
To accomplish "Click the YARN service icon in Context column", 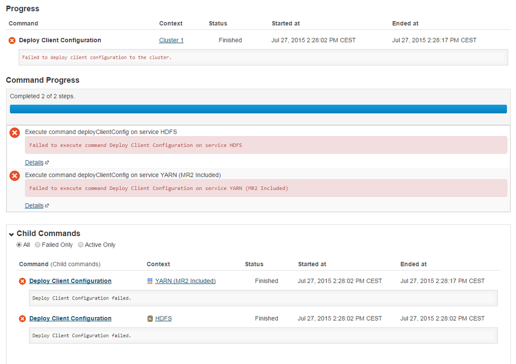I will pos(150,281).
